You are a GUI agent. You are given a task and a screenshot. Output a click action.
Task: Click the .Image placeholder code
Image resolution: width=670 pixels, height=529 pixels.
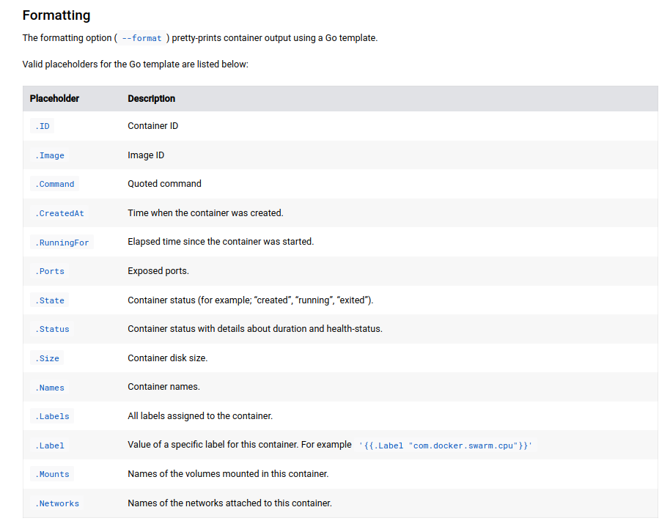coord(50,155)
